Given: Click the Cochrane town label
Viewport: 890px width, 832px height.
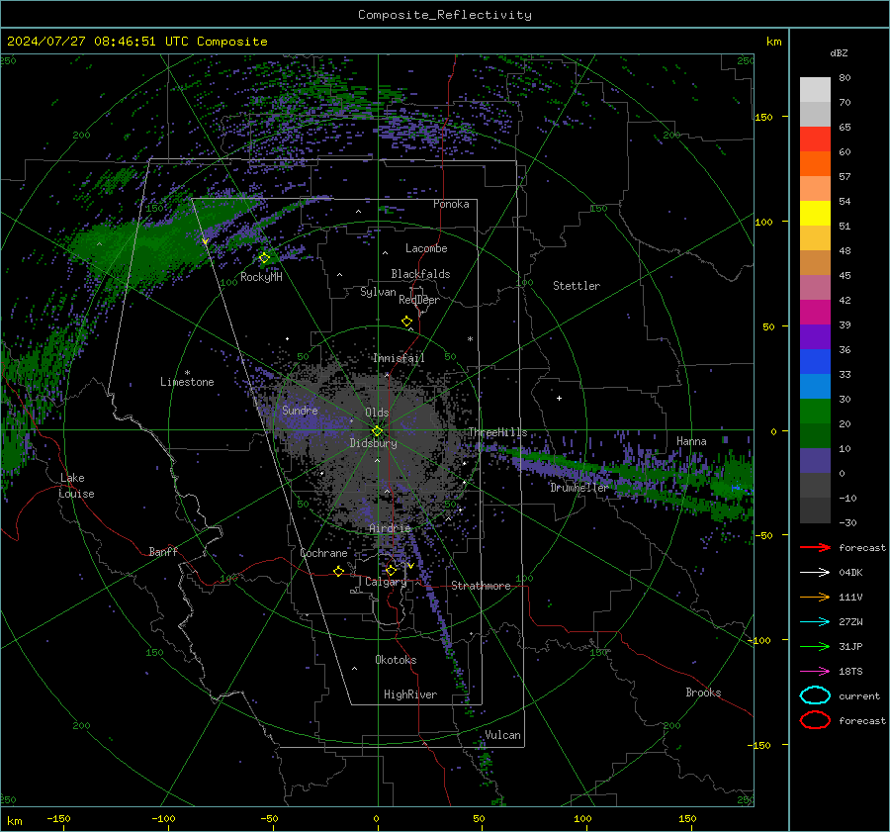Looking at the screenshot, I should [323, 553].
